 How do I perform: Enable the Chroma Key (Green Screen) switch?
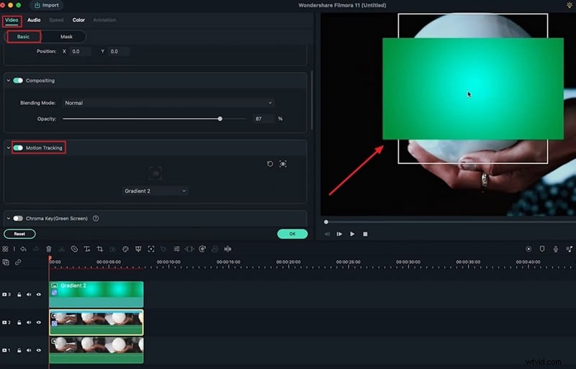(18, 219)
